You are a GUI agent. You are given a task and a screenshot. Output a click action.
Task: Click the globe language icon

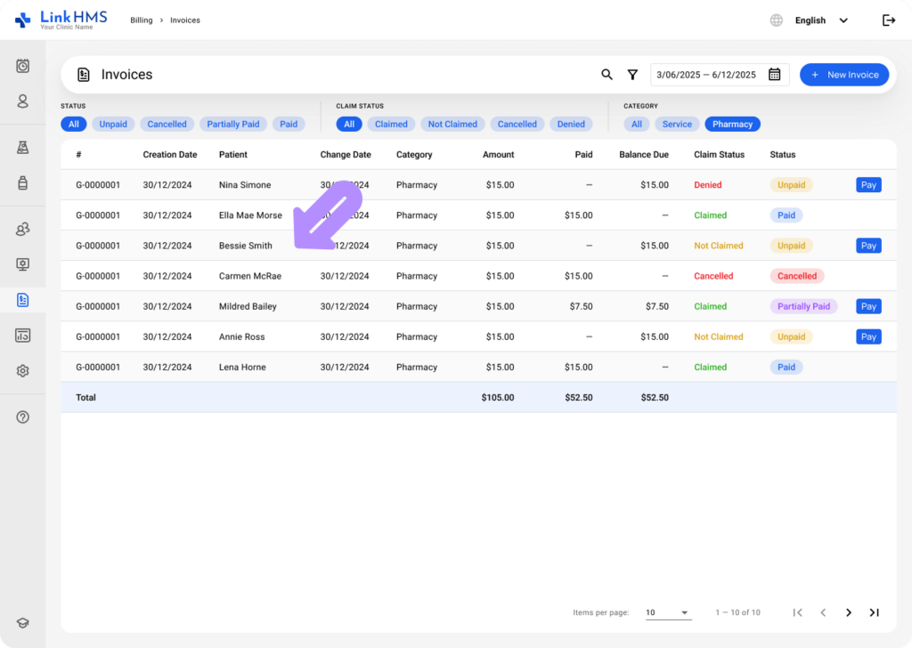[x=777, y=20]
